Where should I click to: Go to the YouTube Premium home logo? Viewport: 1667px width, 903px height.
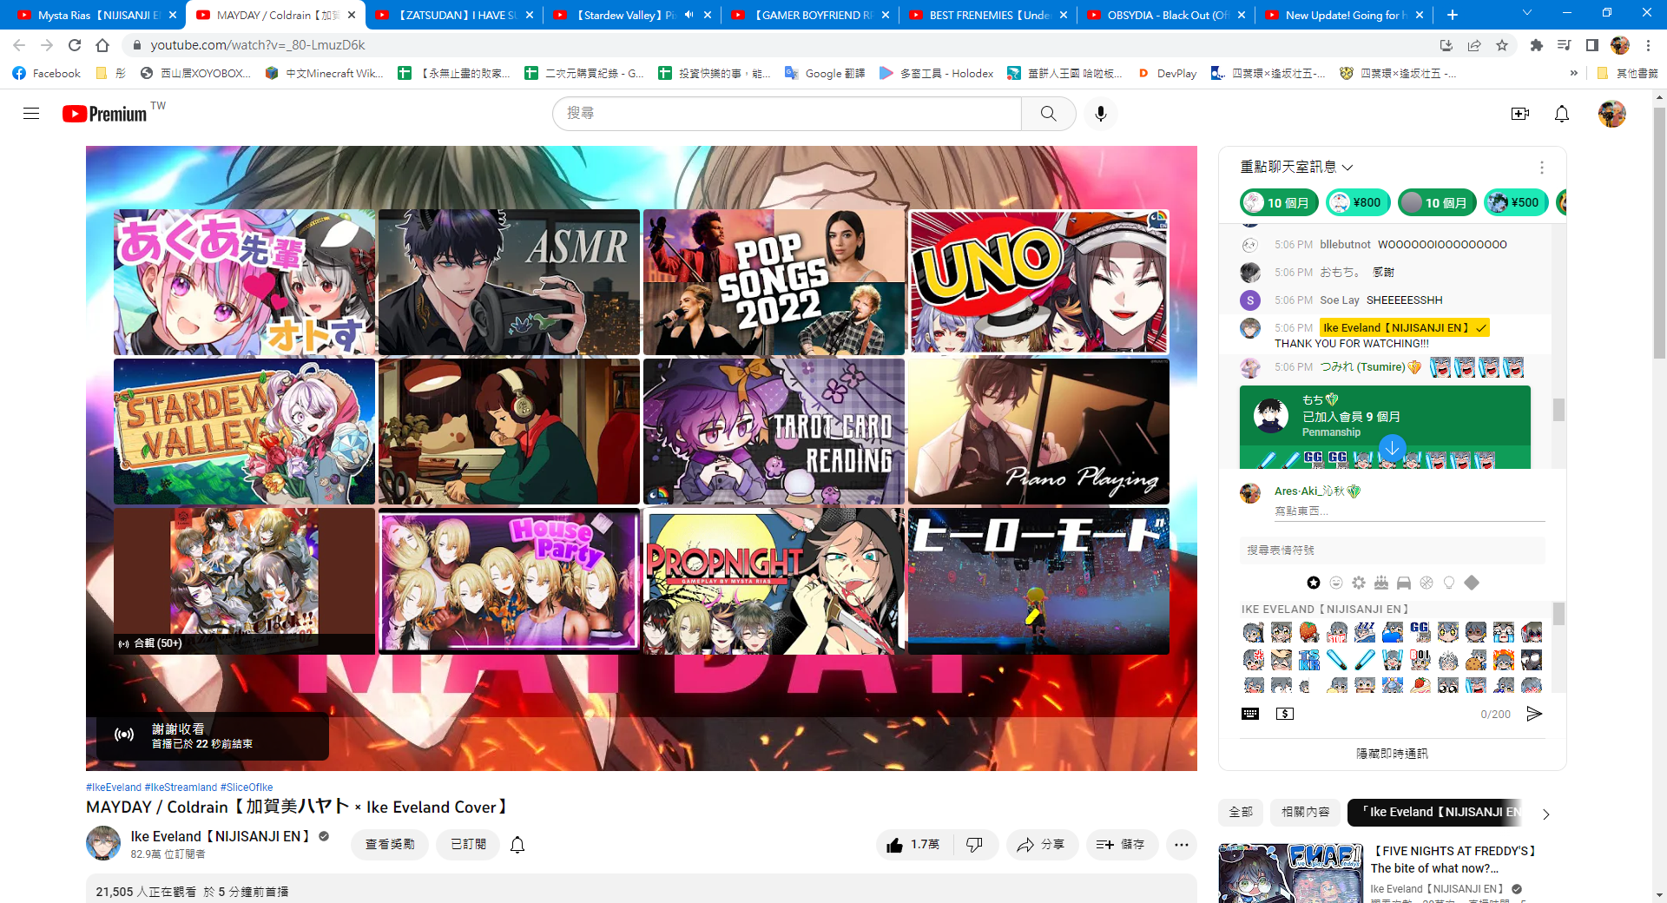coord(105,114)
